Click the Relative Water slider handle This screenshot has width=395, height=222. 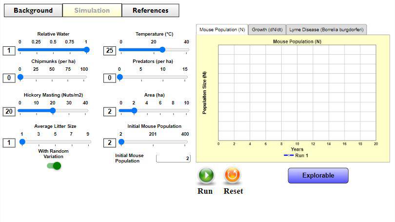(87, 50)
